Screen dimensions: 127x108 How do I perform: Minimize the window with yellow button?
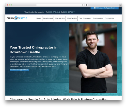[x=9, y=5]
